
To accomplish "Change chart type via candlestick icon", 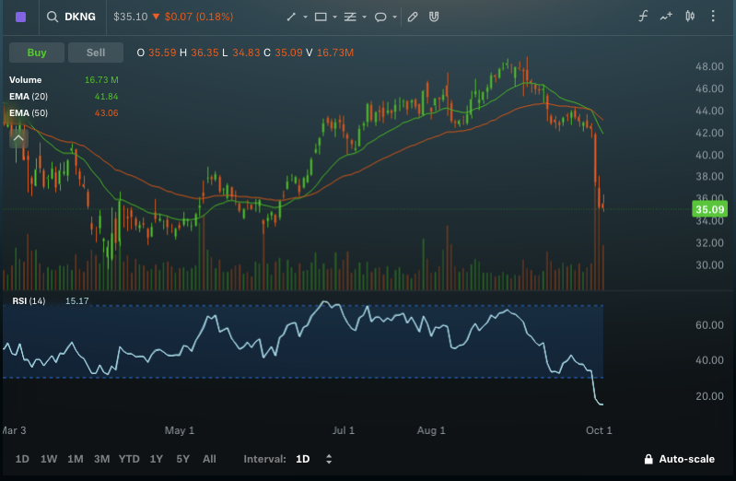I will 689,17.
